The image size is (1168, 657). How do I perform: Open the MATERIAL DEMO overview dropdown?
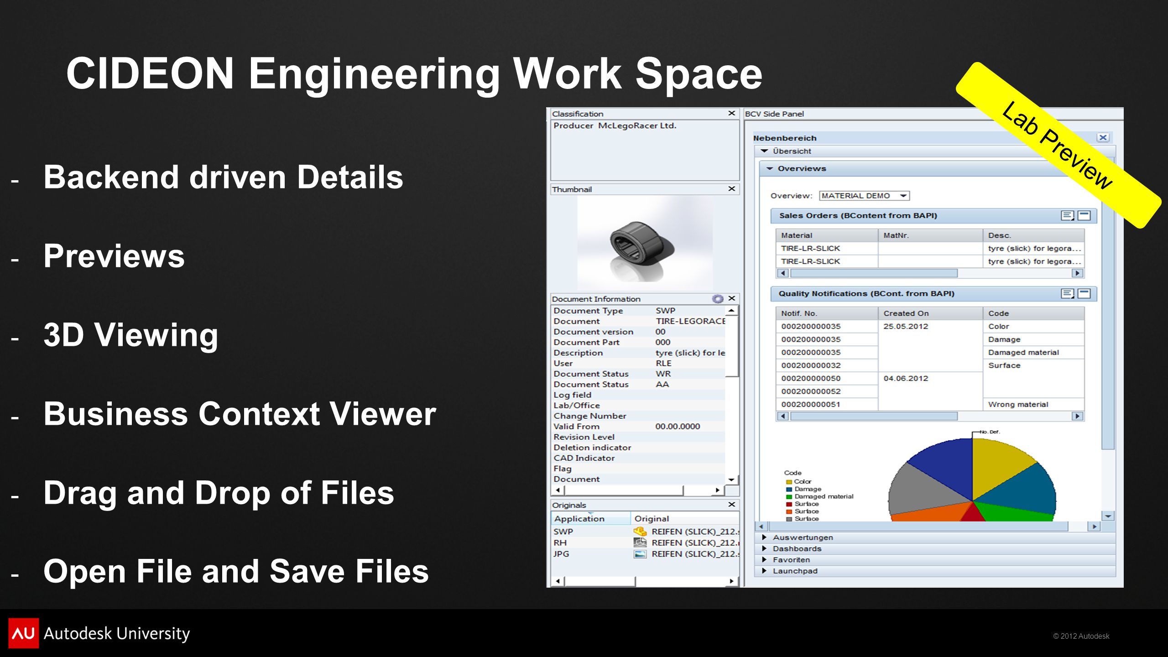click(903, 196)
